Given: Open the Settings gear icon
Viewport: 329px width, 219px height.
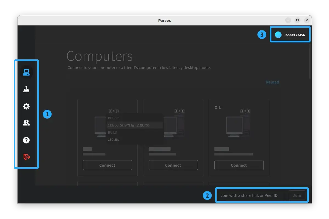Looking at the screenshot, I should [26, 106].
